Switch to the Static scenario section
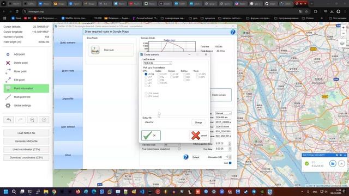349x196 pixels. pyautogui.click(x=68, y=42)
